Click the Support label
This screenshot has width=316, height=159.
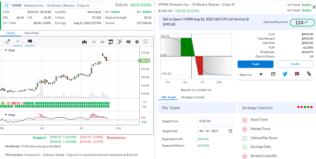39,138
